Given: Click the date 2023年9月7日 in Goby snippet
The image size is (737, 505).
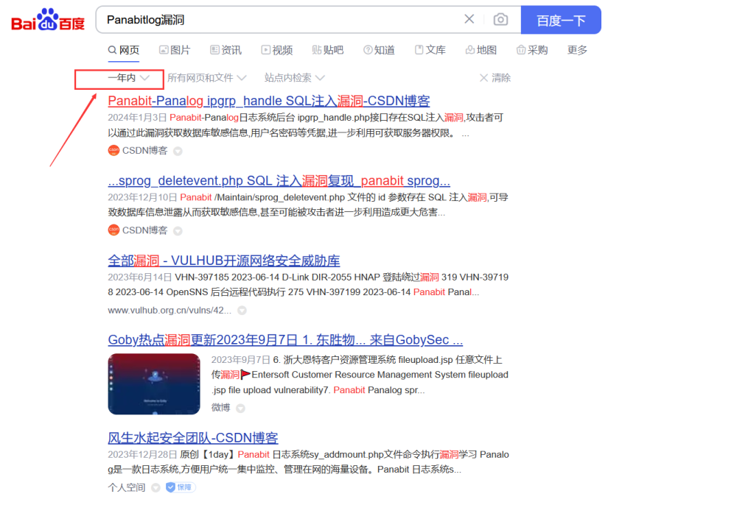Looking at the screenshot, I should (241, 360).
